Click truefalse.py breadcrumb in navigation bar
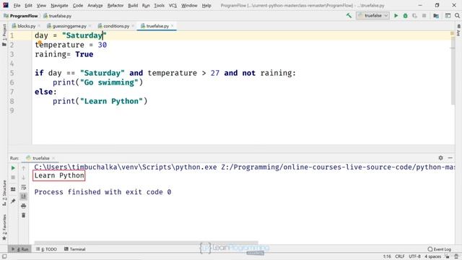Viewport: 462px width, 260px height. (57, 16)
